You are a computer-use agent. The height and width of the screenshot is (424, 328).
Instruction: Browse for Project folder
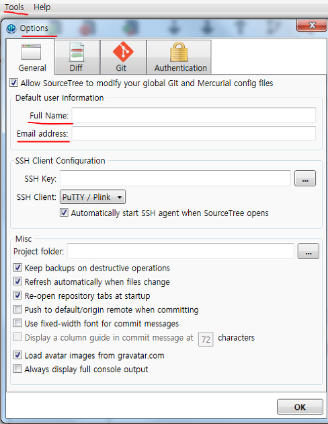309,251
